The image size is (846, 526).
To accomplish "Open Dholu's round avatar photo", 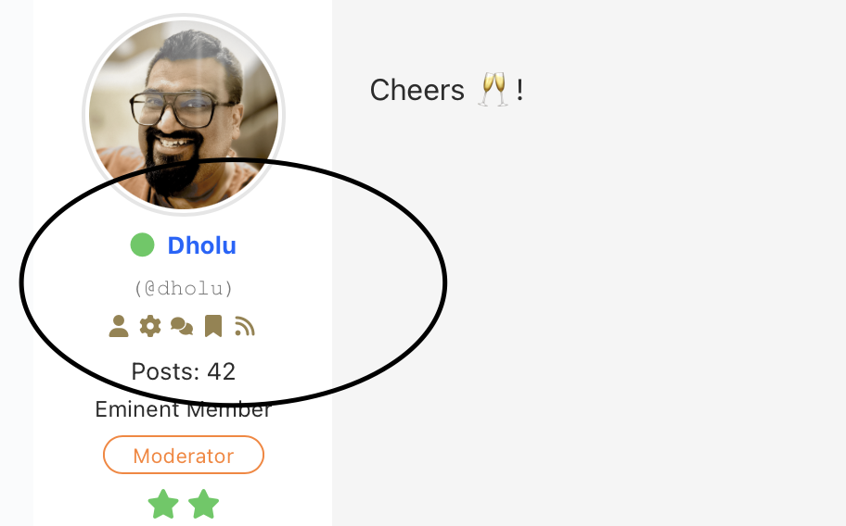I will tap(184, 114).
